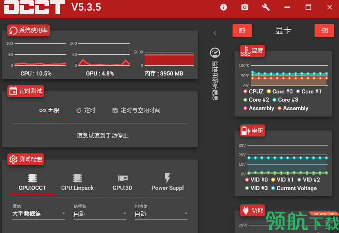Click the 显卡 panel title
The image size is (339, 233).
[283, 31]
